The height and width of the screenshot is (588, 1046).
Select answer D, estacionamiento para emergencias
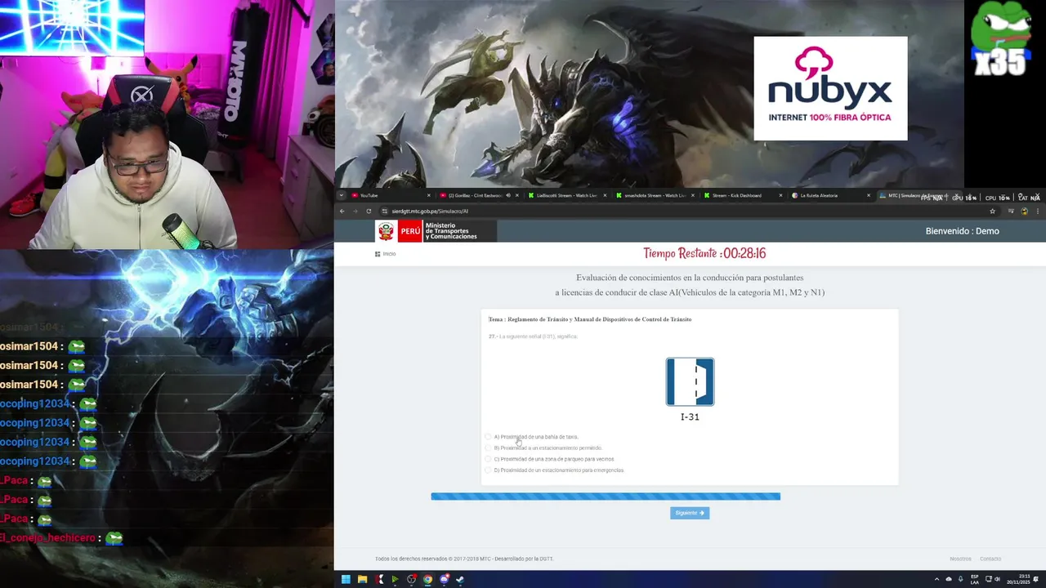click(555, 470)
